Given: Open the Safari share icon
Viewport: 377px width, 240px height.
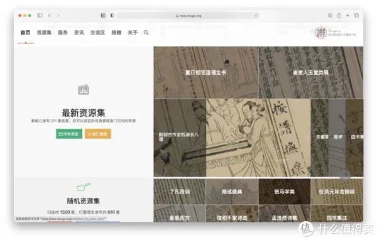Looking at the screenshot, I should tap(339, 15).
